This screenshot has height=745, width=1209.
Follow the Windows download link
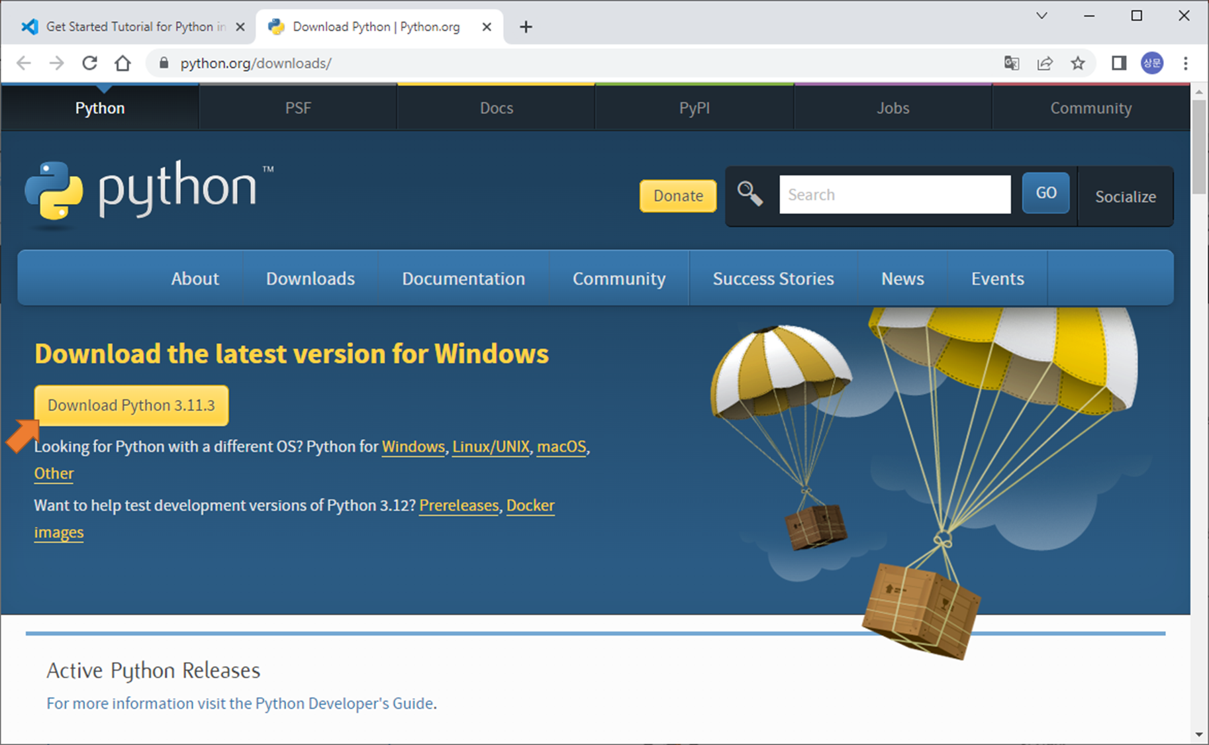click(413, 447)
